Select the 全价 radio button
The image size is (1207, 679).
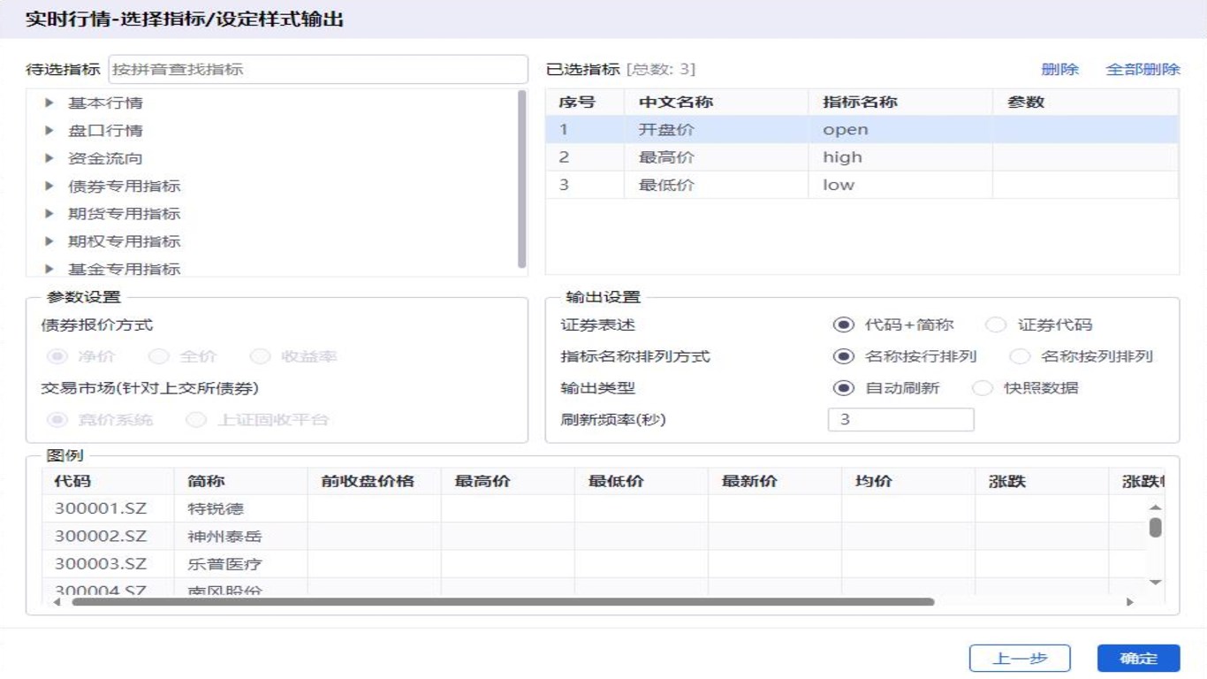(159, 356)
